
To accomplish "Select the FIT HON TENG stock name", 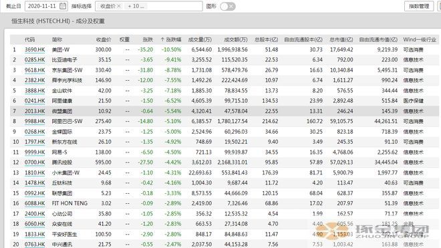I will [x=69, y=203].
